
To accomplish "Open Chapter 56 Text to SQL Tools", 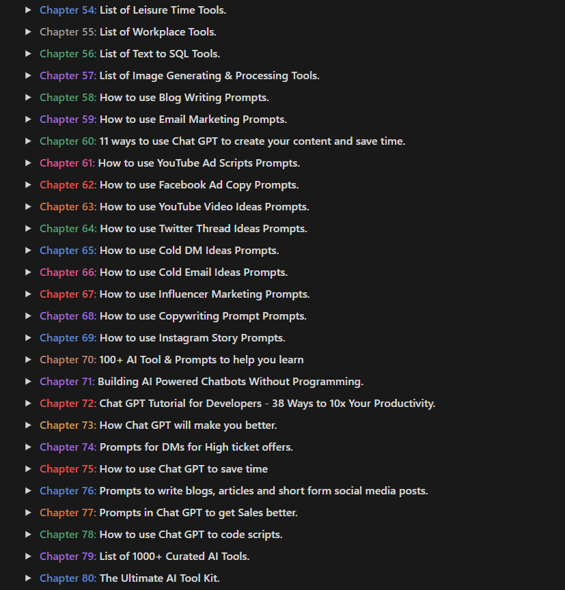I will click(130, 54).
